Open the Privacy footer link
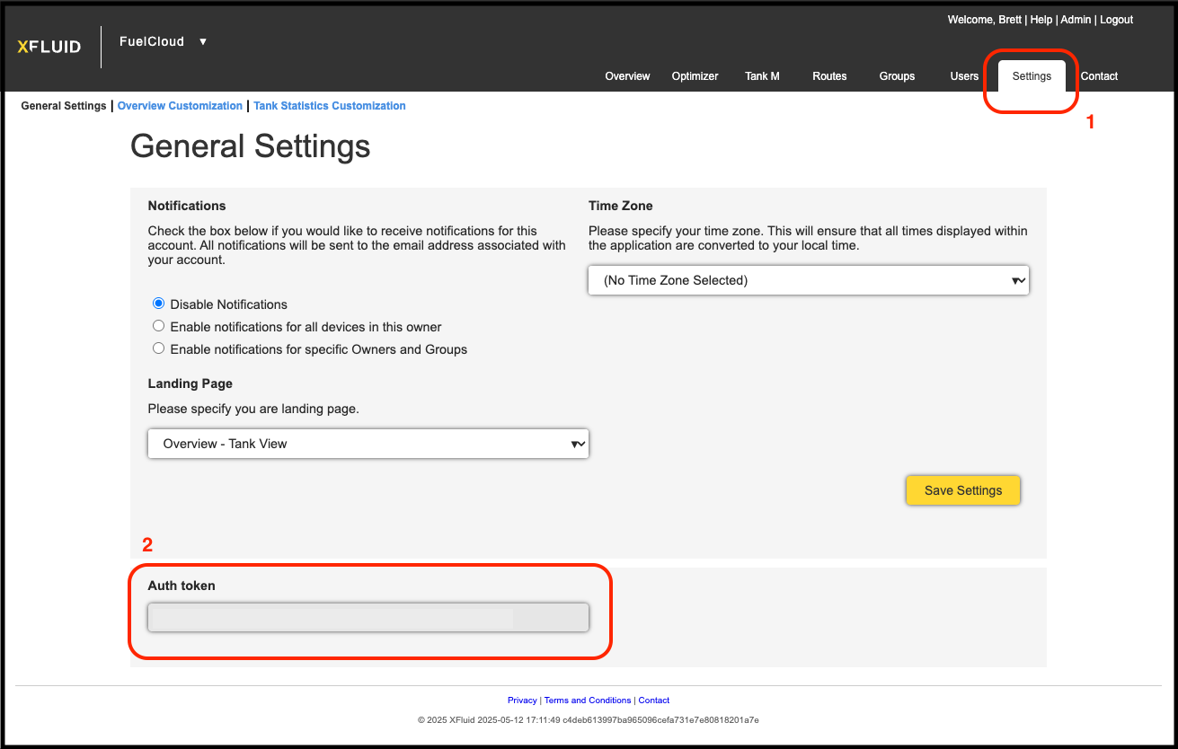 522,701
